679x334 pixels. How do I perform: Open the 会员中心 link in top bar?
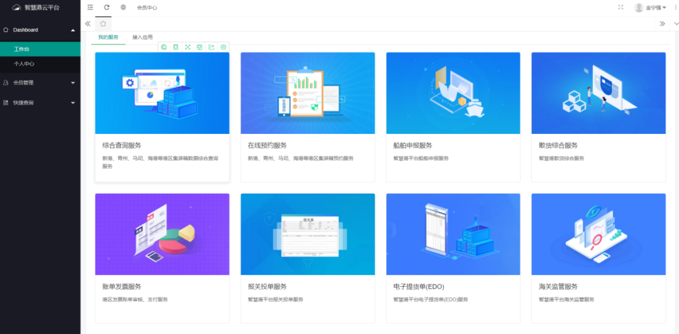(x=146, y=8)
